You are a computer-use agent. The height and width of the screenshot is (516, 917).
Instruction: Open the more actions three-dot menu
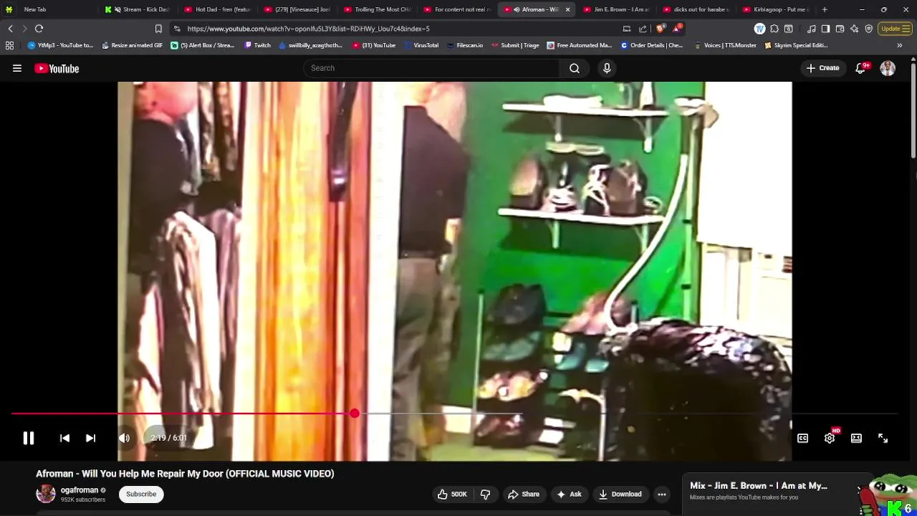[x=662, y=494]
